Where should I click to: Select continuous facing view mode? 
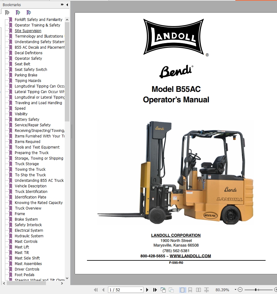(206, 290)
